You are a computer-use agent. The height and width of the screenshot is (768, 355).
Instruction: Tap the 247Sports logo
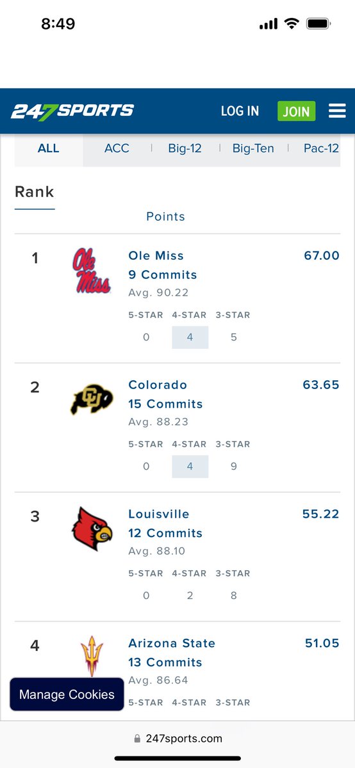coord(72,111)
